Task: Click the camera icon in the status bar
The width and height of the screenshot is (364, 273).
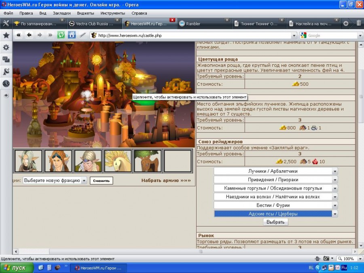Action: (326, 258)
